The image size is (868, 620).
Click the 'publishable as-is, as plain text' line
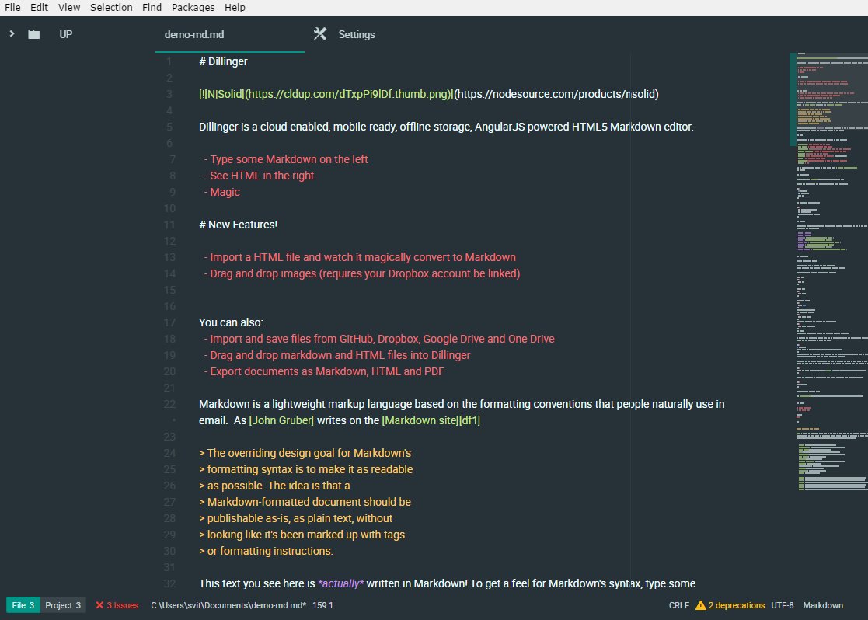(x=295, y=519)
